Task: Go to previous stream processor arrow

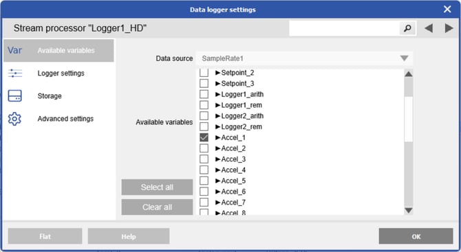Action: (429, 28)
